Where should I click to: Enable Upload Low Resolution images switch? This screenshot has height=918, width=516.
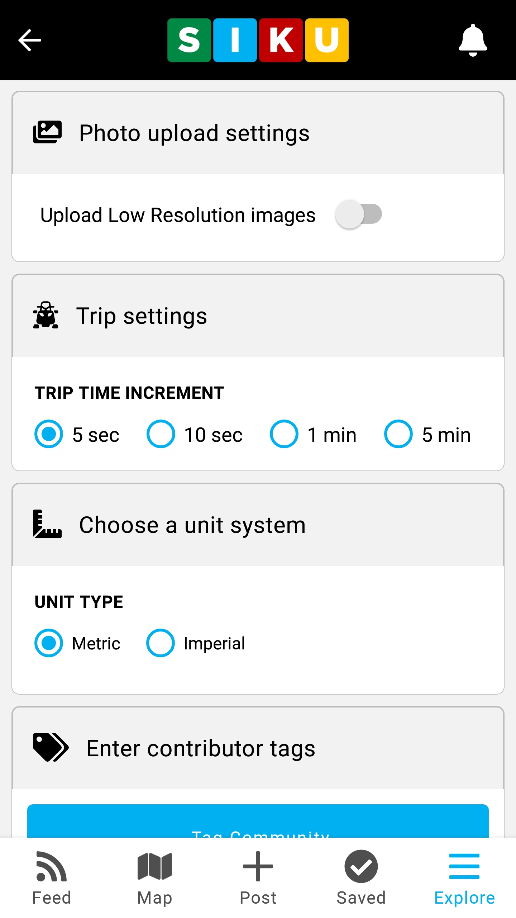tap(359, 214)
